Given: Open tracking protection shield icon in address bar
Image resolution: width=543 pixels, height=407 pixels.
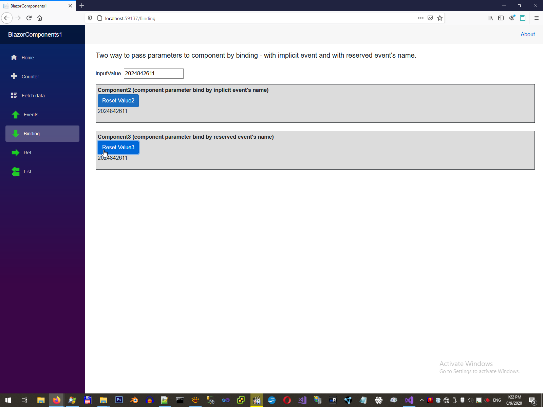Looking at the screenshot, I should (90, 18).
